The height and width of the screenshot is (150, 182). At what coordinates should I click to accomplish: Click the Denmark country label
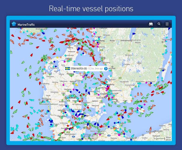pyautogui.click(x=71, y=97)
